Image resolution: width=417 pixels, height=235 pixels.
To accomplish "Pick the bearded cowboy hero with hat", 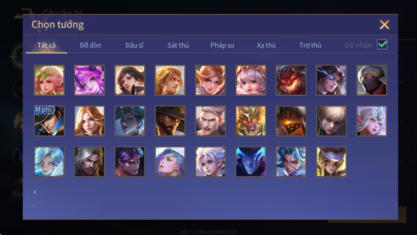I will pos(170,121).
